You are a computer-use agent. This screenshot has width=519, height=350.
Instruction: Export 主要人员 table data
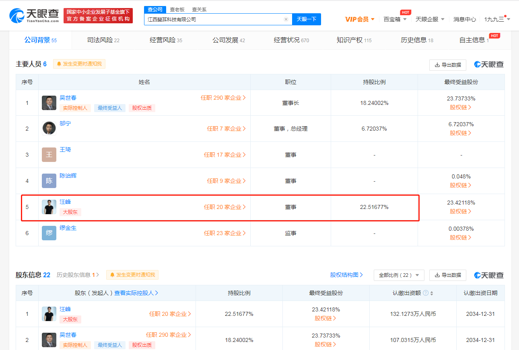tap(448, 65)
